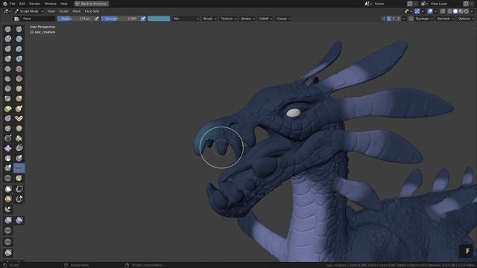This screenshot has width=477, height=268.
Task: Select the Mask brush tool
Action: [8, 159]
